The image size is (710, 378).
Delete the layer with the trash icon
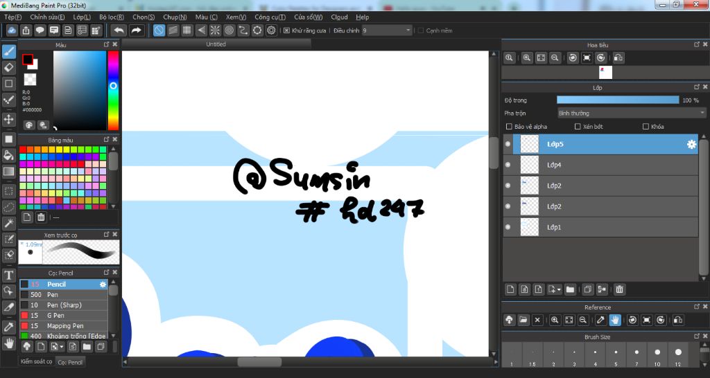(619, 289)
